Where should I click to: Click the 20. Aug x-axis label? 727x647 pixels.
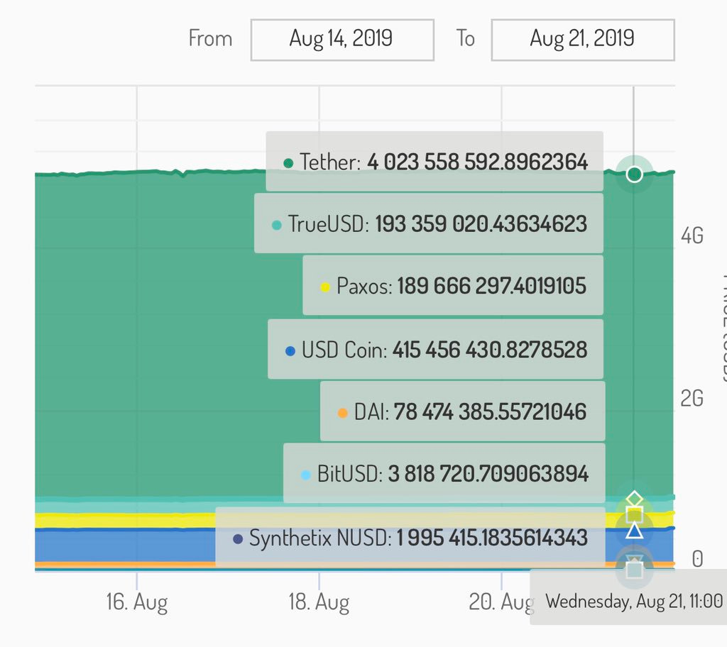point(501,602)
